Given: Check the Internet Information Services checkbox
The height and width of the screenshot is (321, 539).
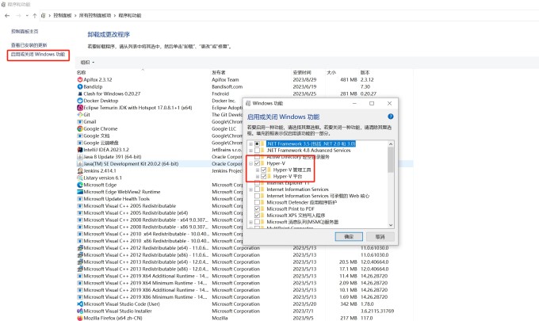Looking at the screenshot, I should 257,189.
